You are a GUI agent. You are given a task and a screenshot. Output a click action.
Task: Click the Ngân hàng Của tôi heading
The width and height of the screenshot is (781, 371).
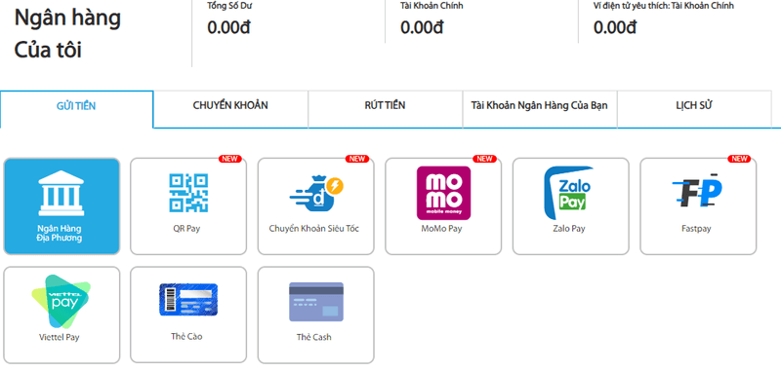point(67,34)
